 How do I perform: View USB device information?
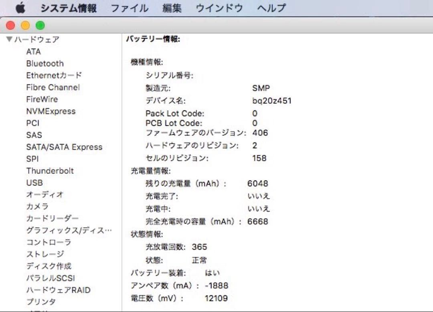[x=34, y=182]
